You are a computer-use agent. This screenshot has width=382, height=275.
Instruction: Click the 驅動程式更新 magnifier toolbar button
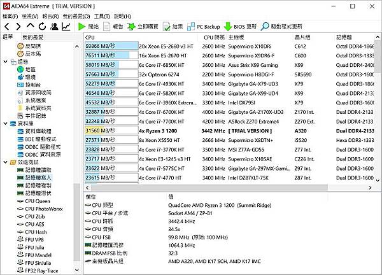tap(281, 26)
